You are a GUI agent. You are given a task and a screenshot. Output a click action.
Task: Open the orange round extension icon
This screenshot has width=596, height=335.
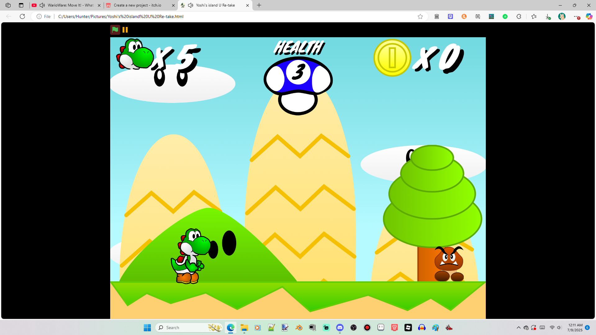[464, 16]
